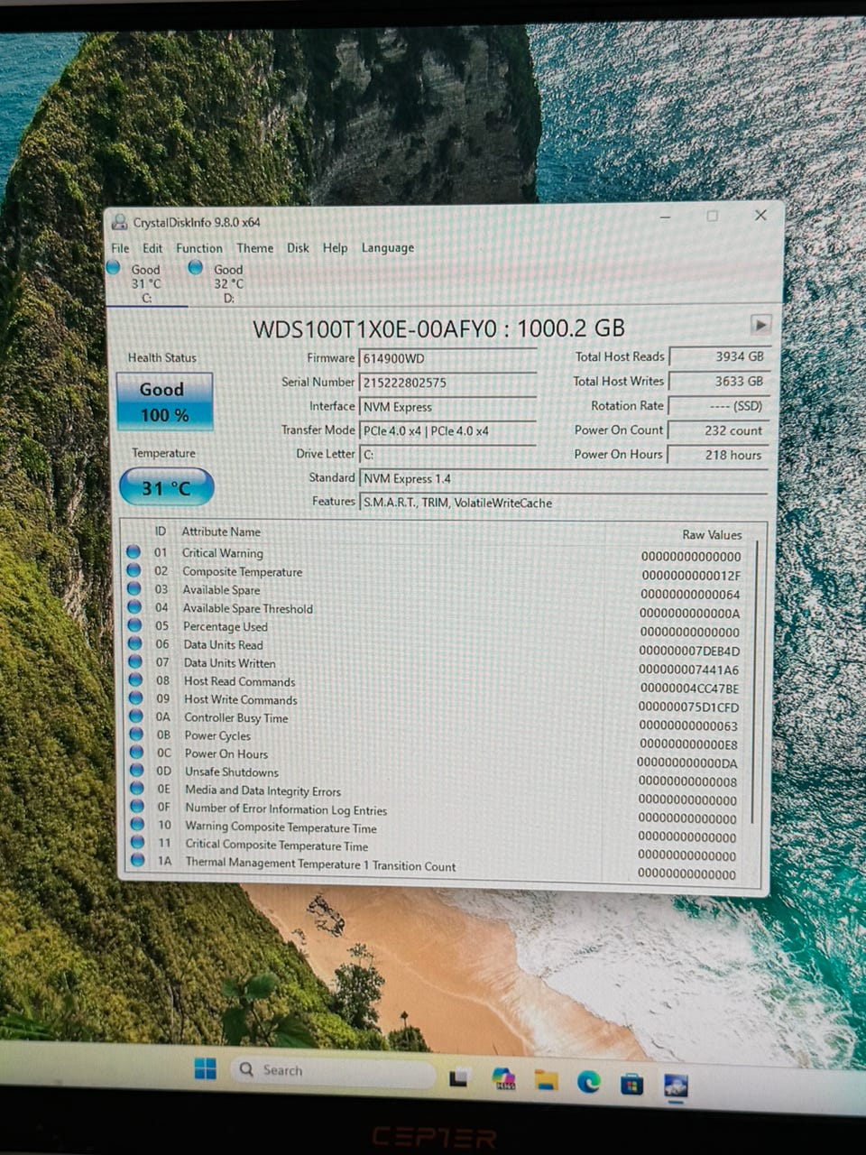Viewport: 866px width, 1155px height.
Task: Open the Edit menu
Action: pos(153,248)
